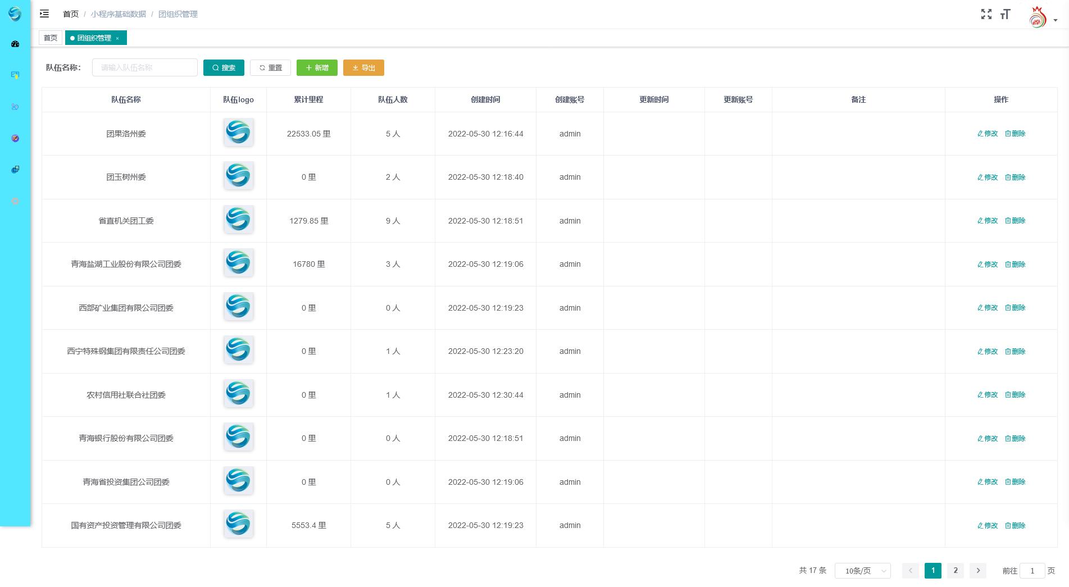The width and height of the screenshot is (1069, 587).
Task: Click the logo thumbnail for 省直机关团工委
Action: 238,219
